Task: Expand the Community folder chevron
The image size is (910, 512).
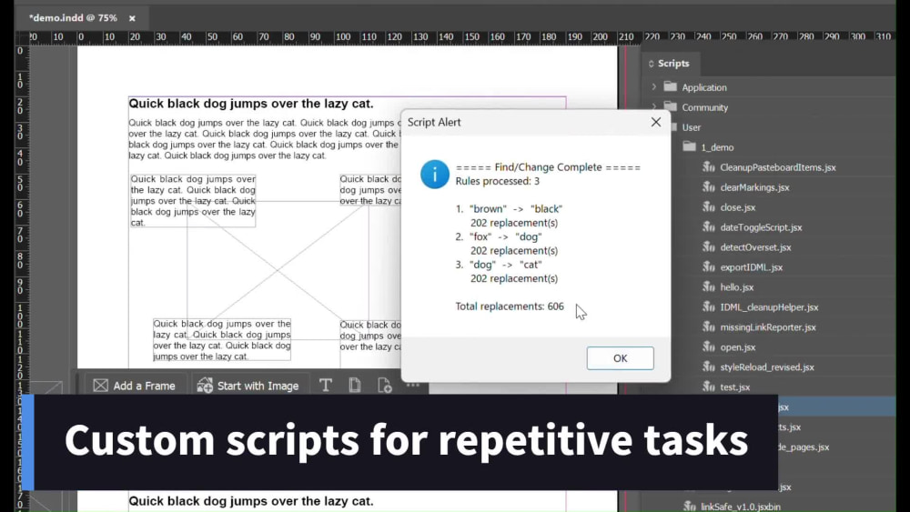Action: (654, 106)
